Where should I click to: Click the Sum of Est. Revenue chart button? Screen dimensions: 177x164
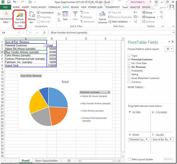coord(31,76)
